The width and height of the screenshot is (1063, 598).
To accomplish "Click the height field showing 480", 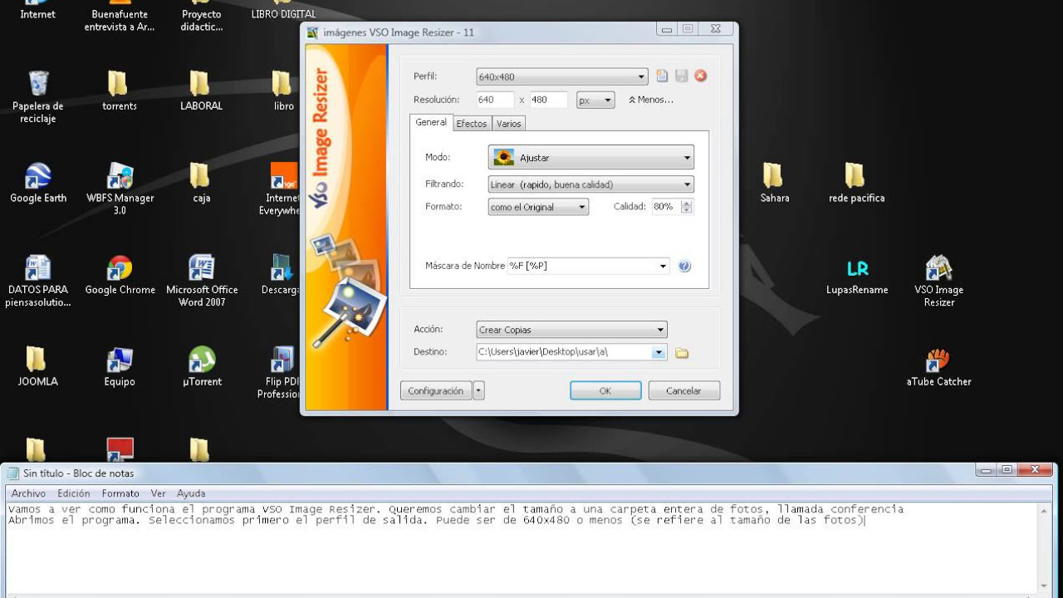I will point(548,100).
